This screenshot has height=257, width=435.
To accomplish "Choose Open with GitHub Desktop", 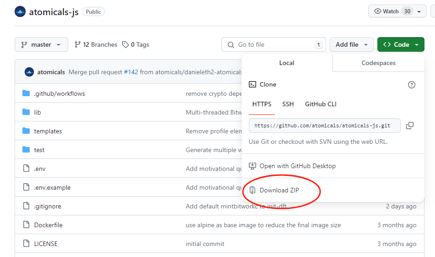I will pos(297,166).
